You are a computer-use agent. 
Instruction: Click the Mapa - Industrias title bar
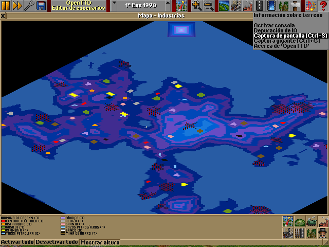[x=161, y=16]
